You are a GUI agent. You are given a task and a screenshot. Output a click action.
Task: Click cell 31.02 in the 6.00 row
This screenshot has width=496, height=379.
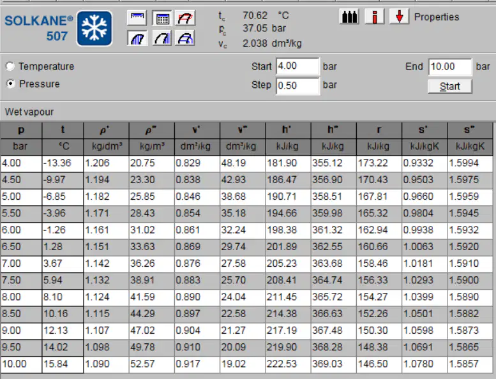(151, 230)
